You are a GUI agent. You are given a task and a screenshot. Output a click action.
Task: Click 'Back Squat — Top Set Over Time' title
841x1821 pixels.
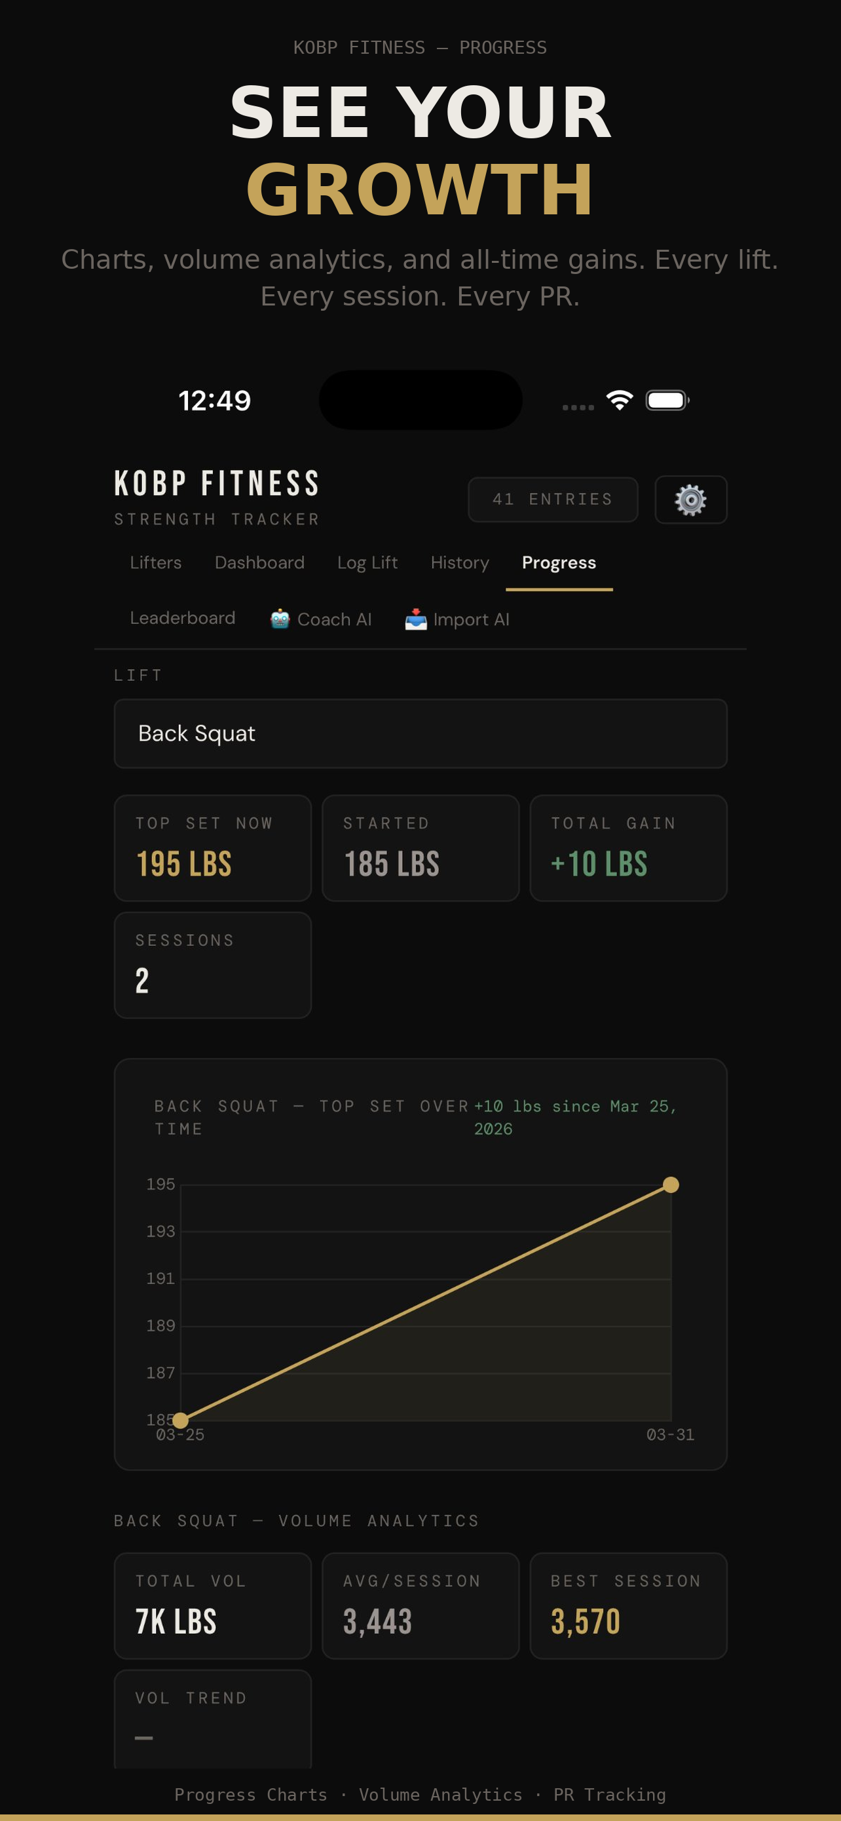(311, 1118)
